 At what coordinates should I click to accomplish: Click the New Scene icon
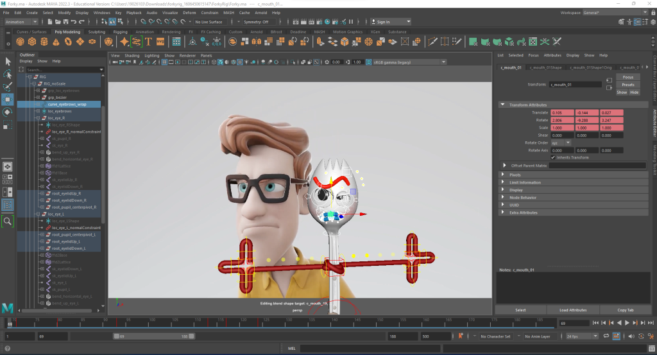(x=50, y=22)
